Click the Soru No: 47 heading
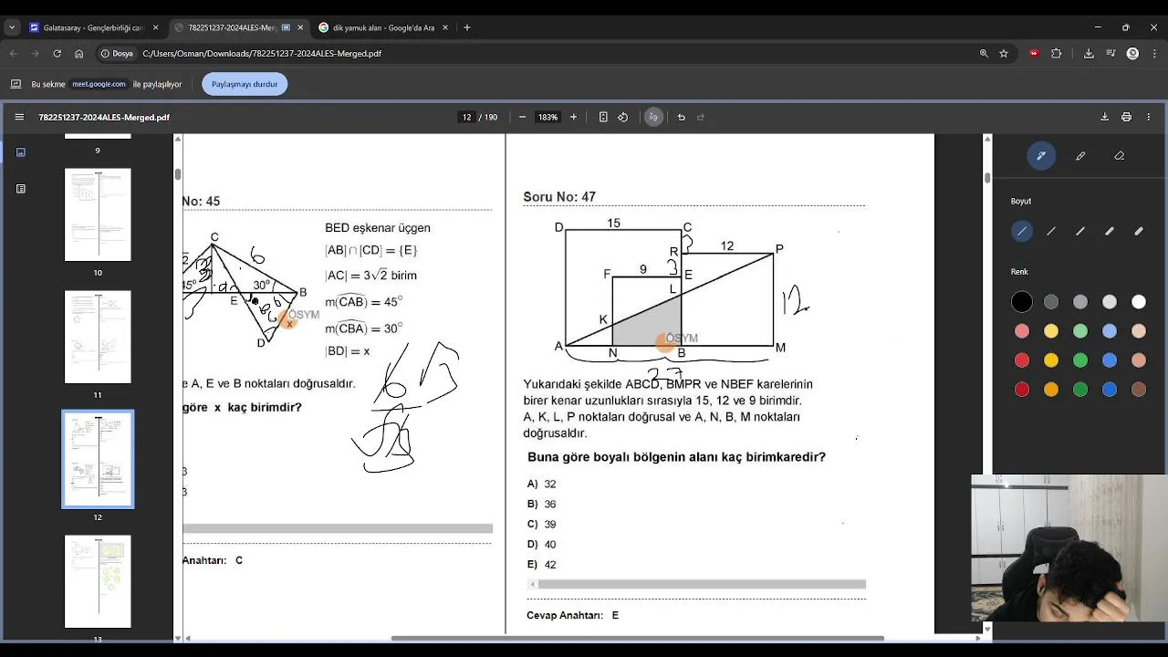 pyautogui.click(x=559, y=197)
